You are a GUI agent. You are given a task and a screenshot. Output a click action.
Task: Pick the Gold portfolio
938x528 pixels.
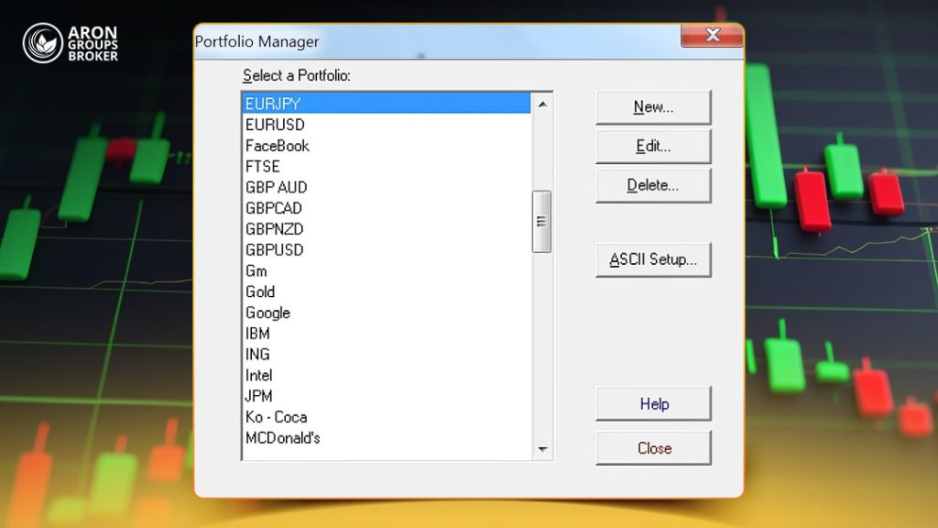tap(387, 292)
